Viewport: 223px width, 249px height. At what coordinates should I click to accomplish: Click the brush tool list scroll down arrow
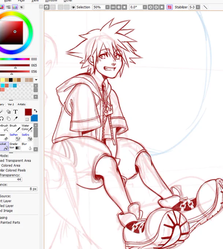pyautogui.click(x=36, y=149)
